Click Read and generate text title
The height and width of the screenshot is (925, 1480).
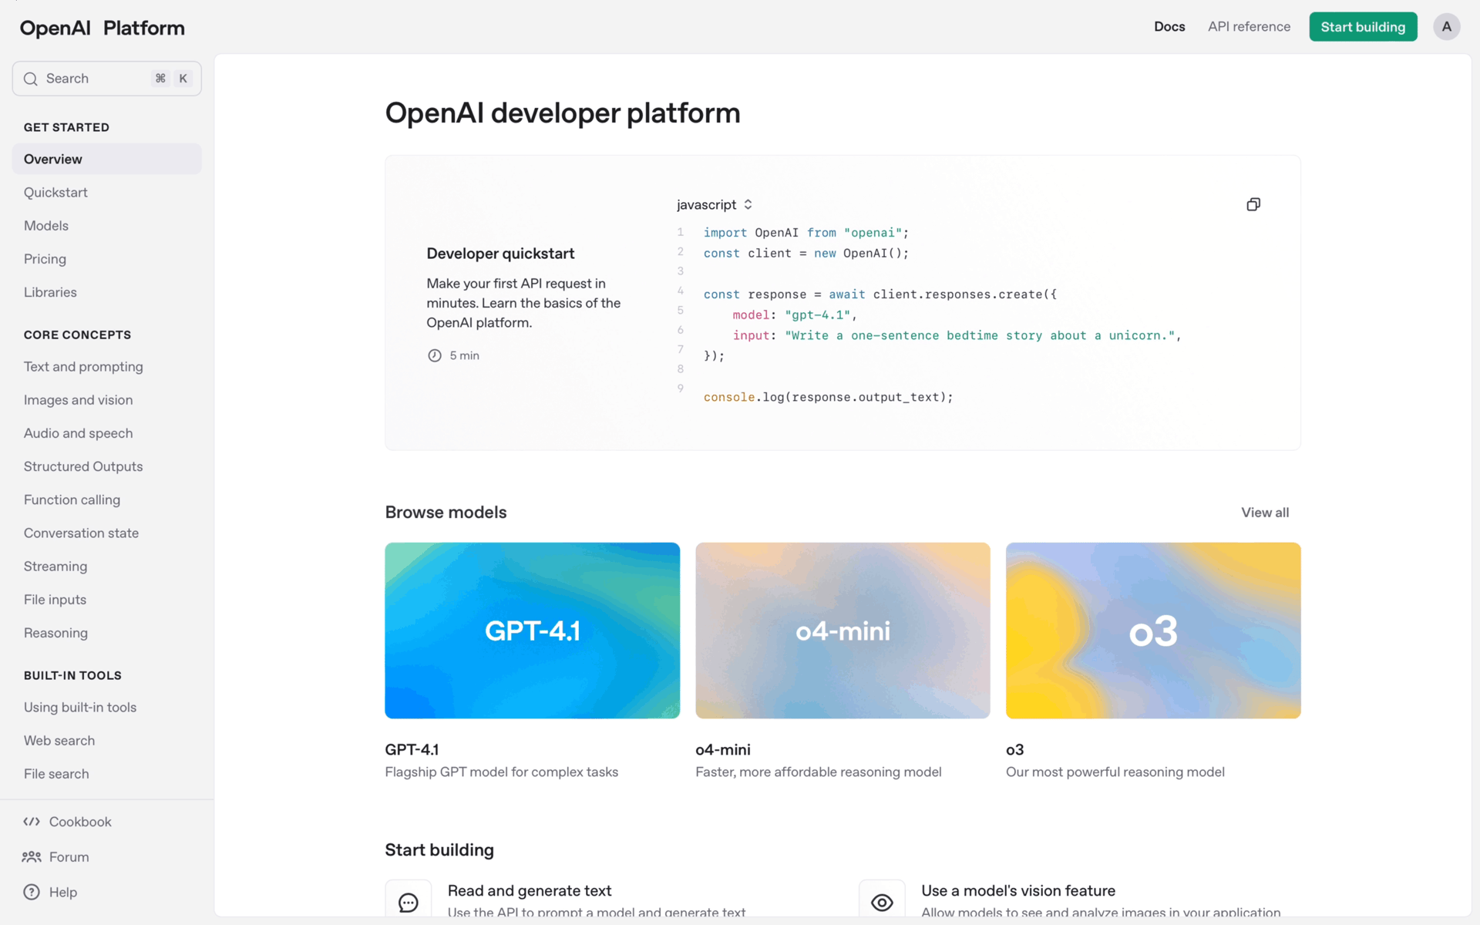[530, 891]
